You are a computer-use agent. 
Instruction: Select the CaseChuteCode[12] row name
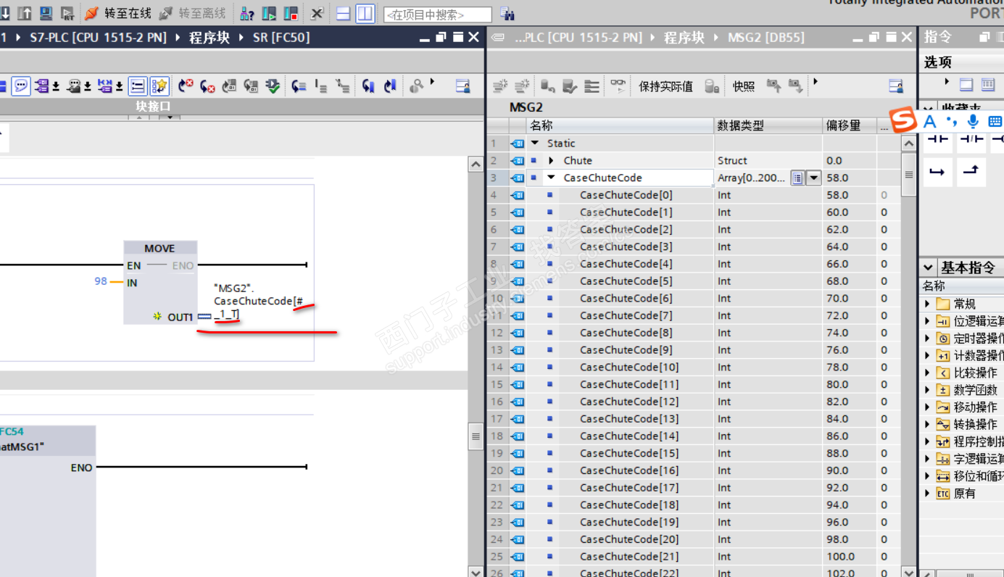coord(629,402)
